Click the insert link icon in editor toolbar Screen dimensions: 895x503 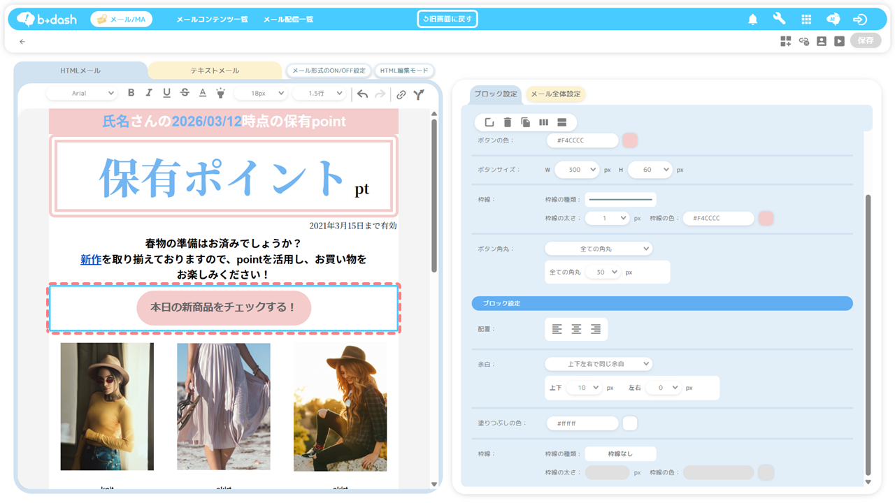coord(401,94)
